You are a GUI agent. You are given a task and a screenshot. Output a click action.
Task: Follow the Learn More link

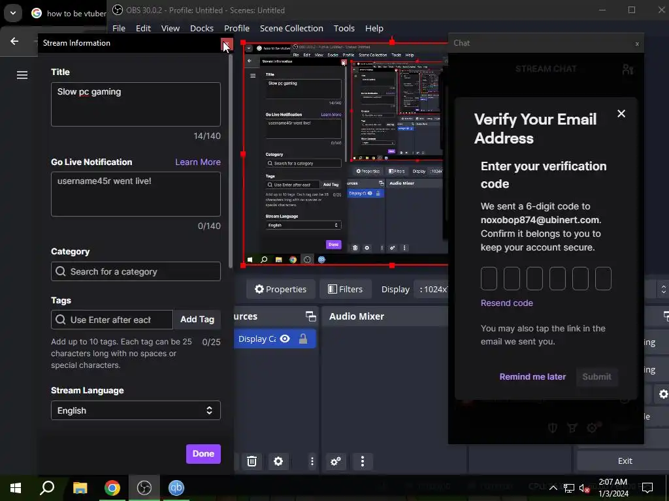tap(198, 162)
